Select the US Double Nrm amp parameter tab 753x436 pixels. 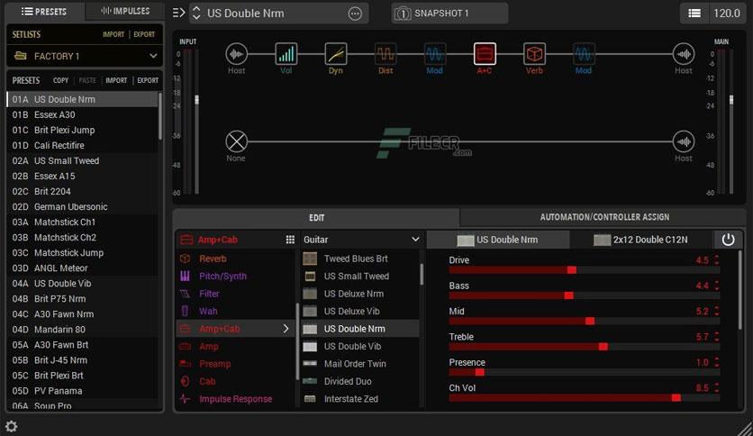pos(497,240)
